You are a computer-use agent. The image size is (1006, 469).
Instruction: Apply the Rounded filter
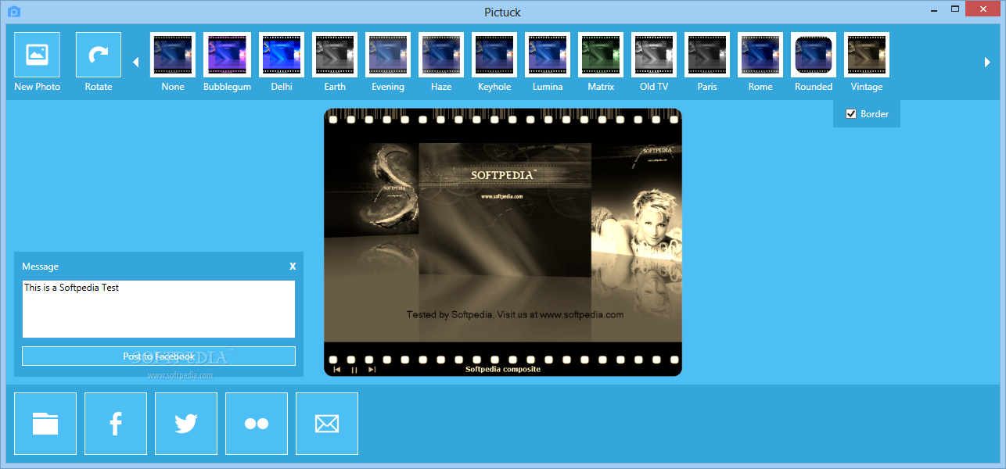[x=814, y=55]
